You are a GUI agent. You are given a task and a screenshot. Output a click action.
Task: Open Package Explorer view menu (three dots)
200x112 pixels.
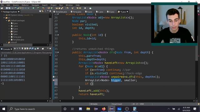[x=45, y=11]
